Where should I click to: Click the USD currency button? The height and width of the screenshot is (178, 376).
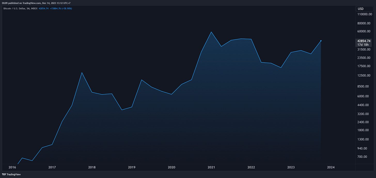click(x=364, y=9)
